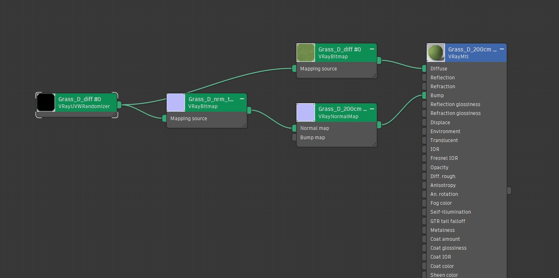Click the Grass_D_nrm VRayBitmap output socket
The width and height of the screenshot is (559, 278).
click(249, 110)
